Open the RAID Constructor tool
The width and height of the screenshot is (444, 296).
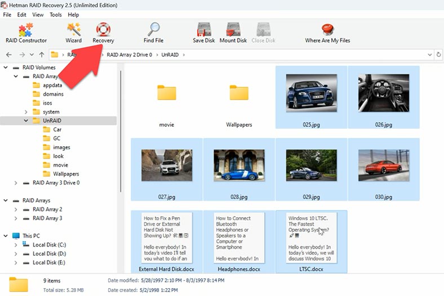(26, 33)
